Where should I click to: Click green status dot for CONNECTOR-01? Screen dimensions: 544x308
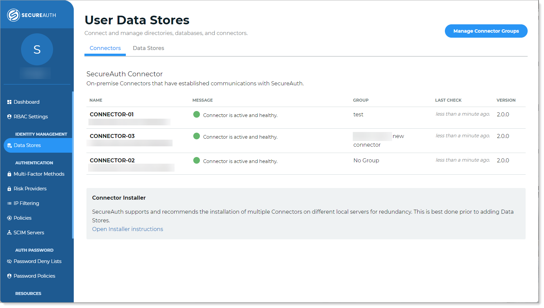[x=197, y=114]
